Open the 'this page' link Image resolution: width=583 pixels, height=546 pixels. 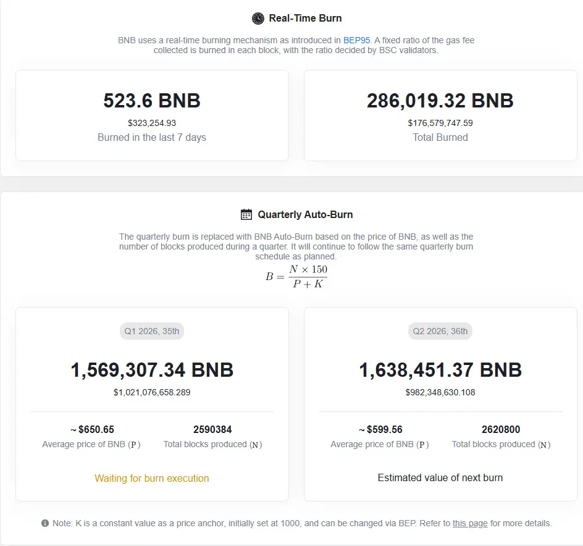470,523
